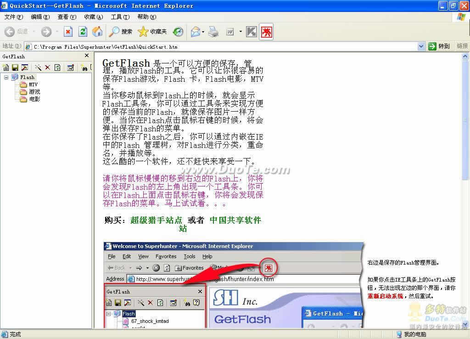Toggle the red GetFlash toolbar button
Screen dimensions: 470x339
pyautogui.click(x=266, y=32)
